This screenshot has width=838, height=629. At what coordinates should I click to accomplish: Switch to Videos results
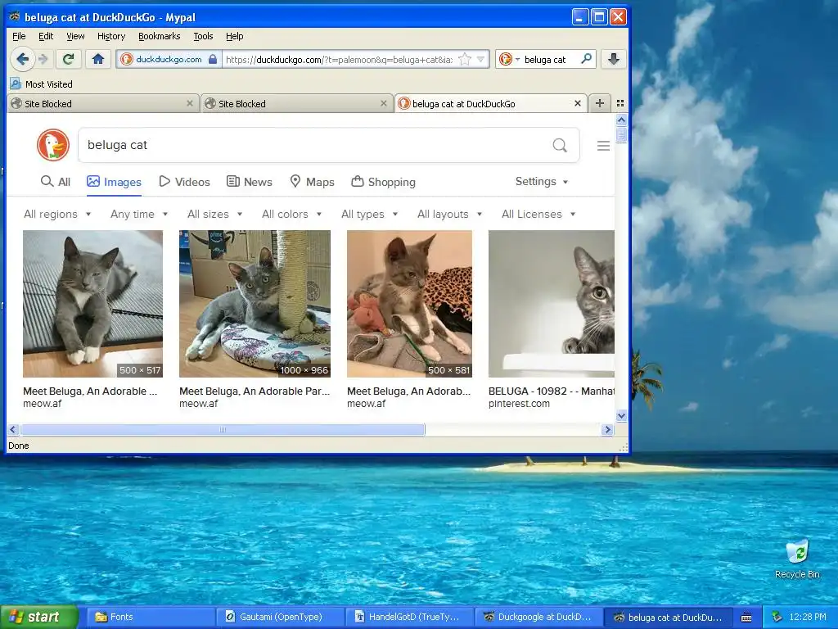coord(184,182)
